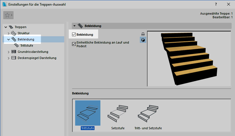
Task: Toggle Einheitliche Bekleidung an Lauf und Podest
Action: (x=74, y=44)
